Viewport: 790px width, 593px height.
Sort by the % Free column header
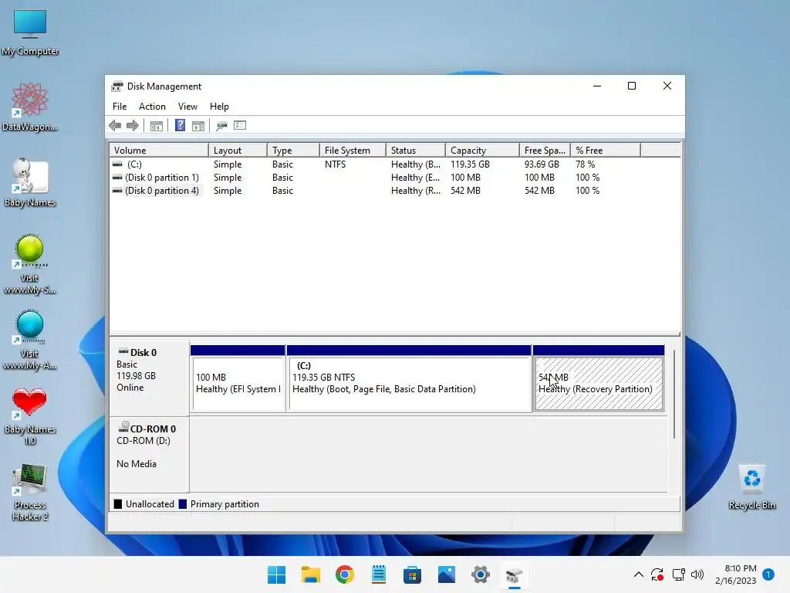606,151
